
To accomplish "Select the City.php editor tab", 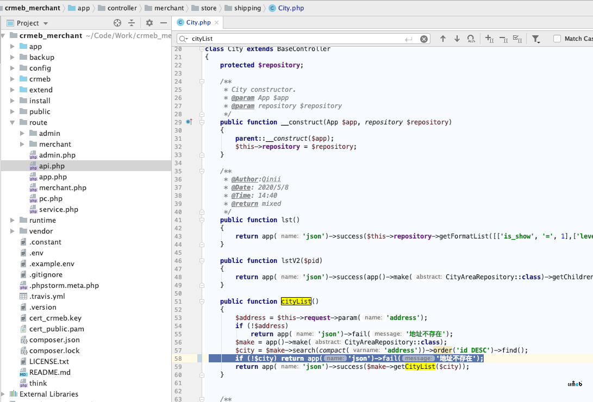I will coord(198,22).
